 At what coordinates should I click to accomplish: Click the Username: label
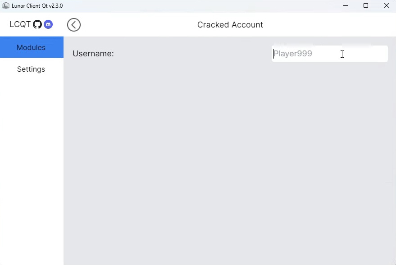(x=93, y=54)
